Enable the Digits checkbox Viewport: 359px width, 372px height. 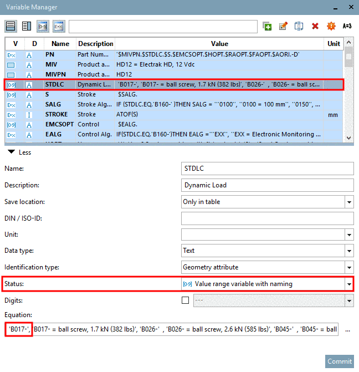[x=185, y=300]
